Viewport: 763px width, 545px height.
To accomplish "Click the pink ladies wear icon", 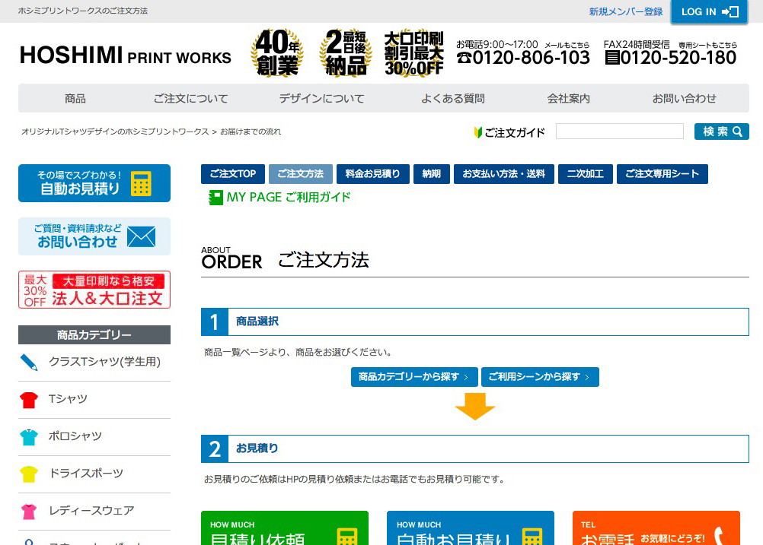I will tap(29, 512).
